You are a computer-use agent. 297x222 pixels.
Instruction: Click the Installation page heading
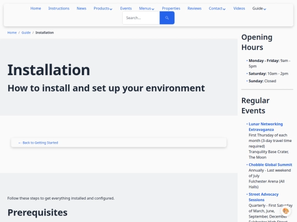click(x=49, y=70)
